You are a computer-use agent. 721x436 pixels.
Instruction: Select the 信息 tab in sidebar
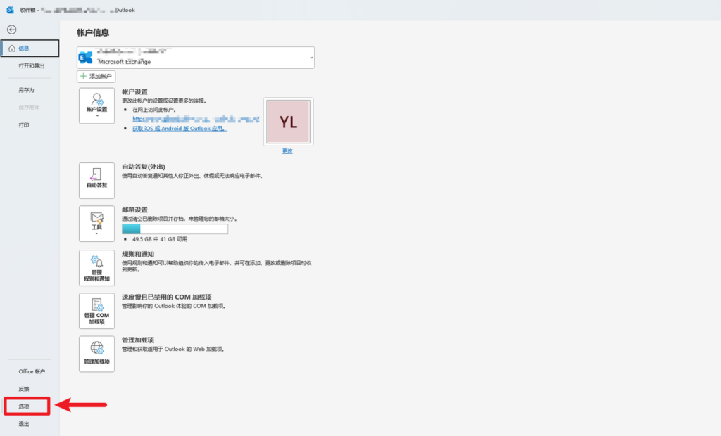pyautogui.click(x=30, y=49)
